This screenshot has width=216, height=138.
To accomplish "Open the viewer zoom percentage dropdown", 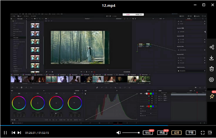I will pos(47,19).
